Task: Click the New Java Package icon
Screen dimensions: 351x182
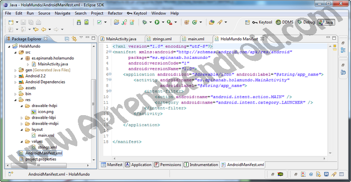Action: pyautogui.click(x=186, y=22)
